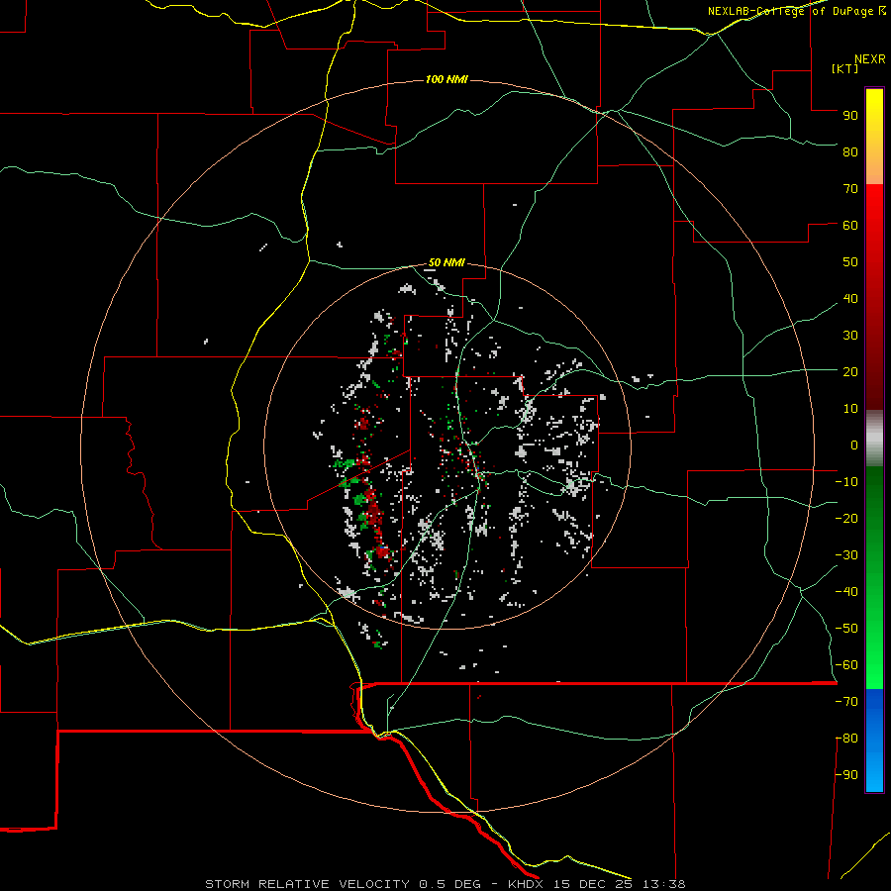
Task: Click the positive 30 scale value
Action: (850, 336)
